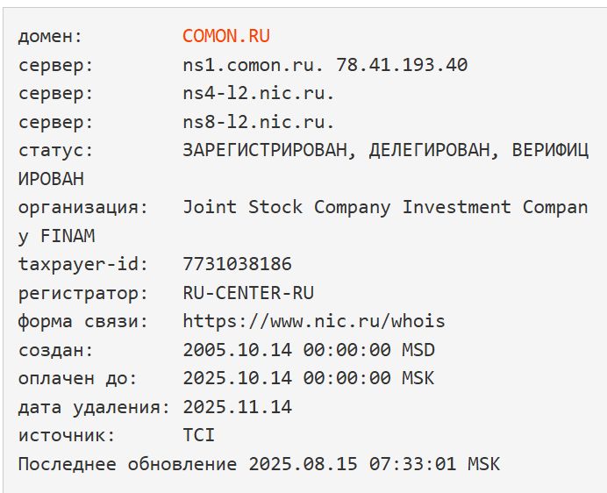Image resolution: width=607 pixels, height=493 pixels.
Task: Click the RU-CENTER-RU registrar value
Action: point(248,293)
